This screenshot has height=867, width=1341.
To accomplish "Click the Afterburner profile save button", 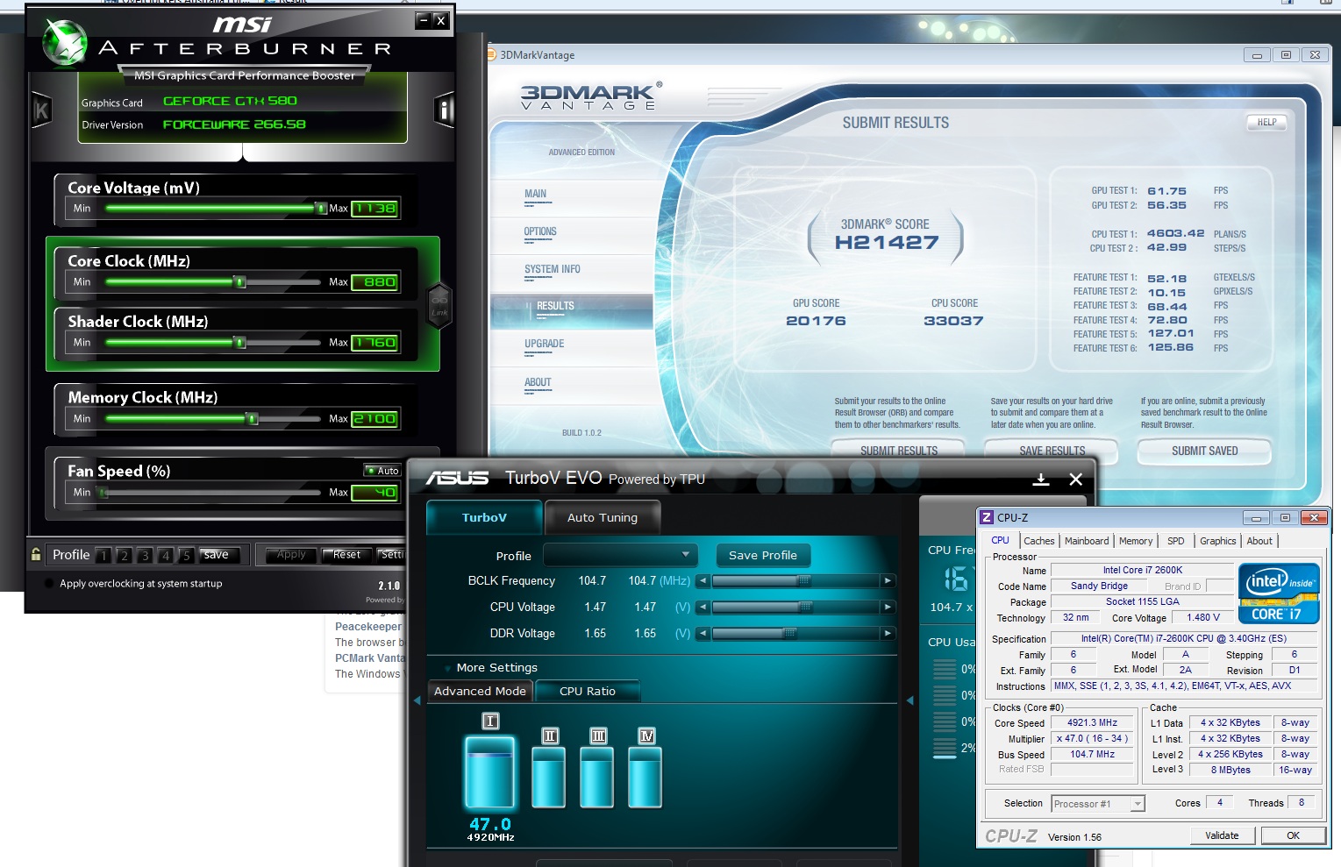I will pyautogui.click(x=218, y=555).
